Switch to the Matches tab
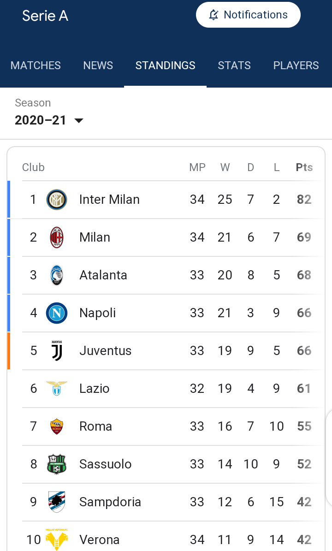 36,65
